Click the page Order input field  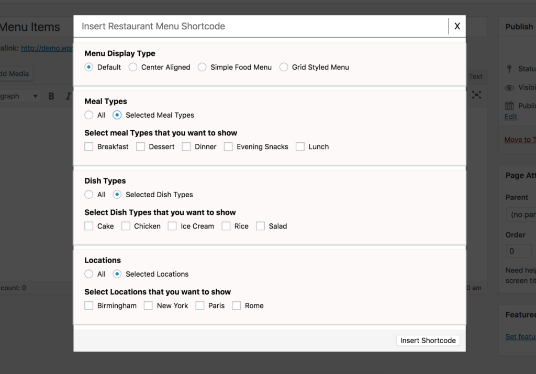pos(518,251)
